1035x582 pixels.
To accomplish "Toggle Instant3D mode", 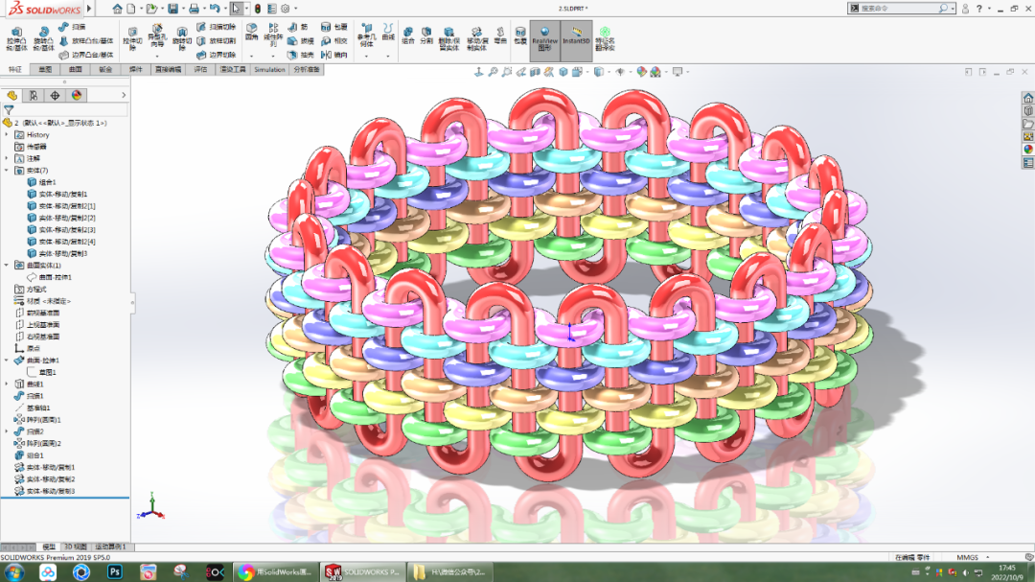I will pyautogui.click(x=576, y=39).
